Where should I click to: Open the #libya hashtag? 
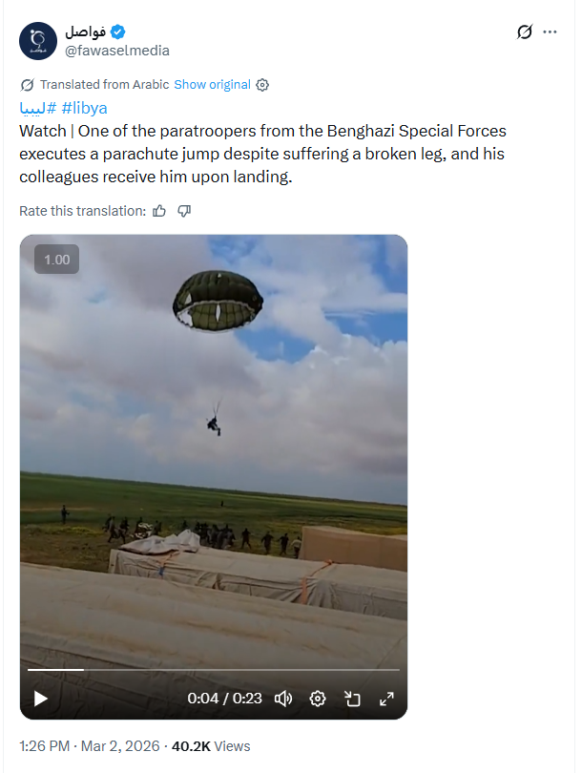point(84,108)
